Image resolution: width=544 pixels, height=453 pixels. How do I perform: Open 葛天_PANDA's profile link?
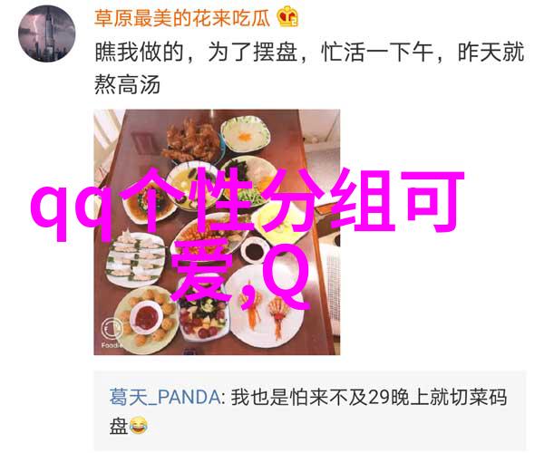(165, 397)
